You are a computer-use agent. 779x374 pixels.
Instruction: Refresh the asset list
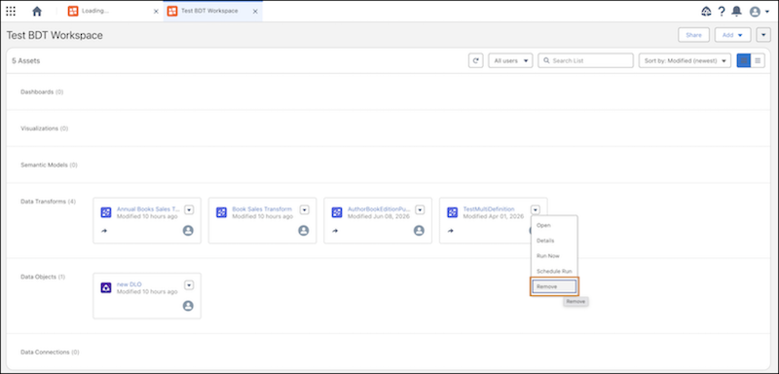point(476,60)
